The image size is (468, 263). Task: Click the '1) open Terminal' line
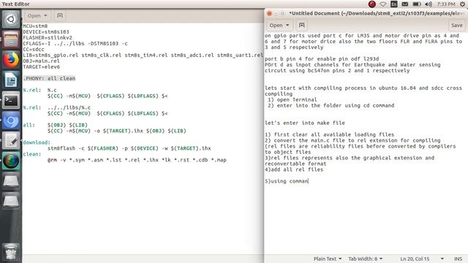(292, 99)
